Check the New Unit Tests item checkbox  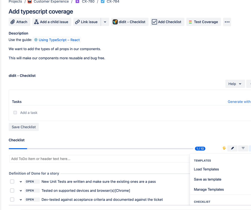coord(12,182)
